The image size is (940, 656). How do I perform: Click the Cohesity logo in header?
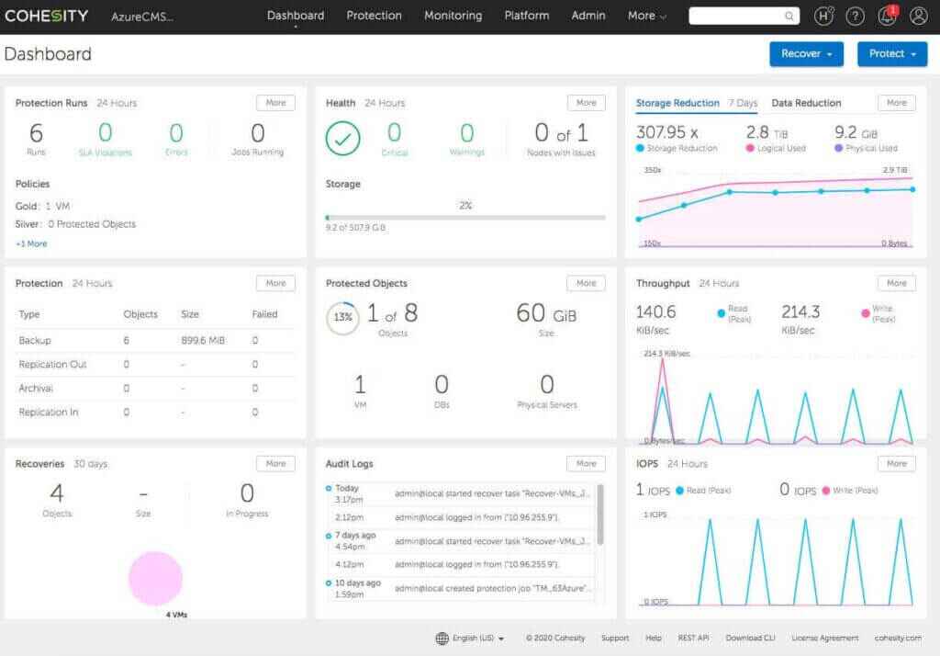[48, 16]
